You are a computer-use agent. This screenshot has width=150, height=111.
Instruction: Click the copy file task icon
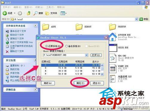(7, 39)
